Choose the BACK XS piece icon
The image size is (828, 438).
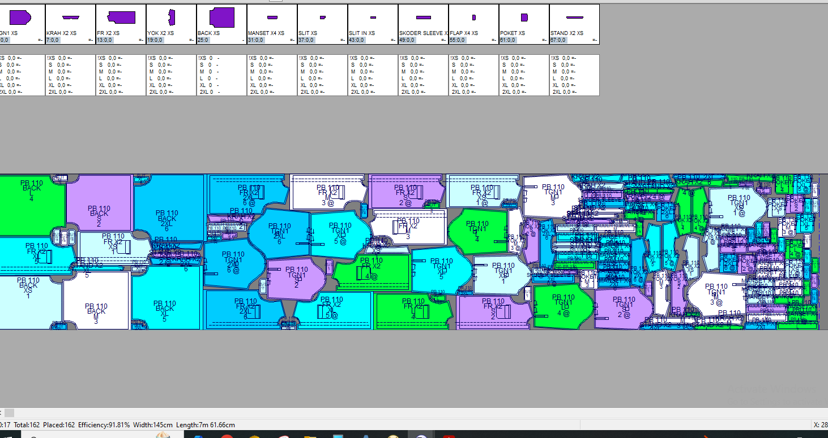tap(221, 18)
